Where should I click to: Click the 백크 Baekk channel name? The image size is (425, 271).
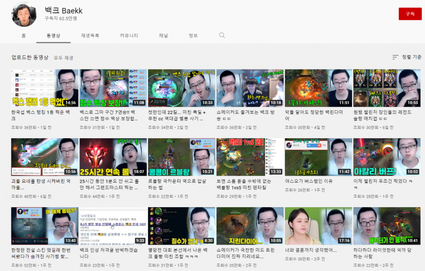pyautogui.click(x=63, y=10)
